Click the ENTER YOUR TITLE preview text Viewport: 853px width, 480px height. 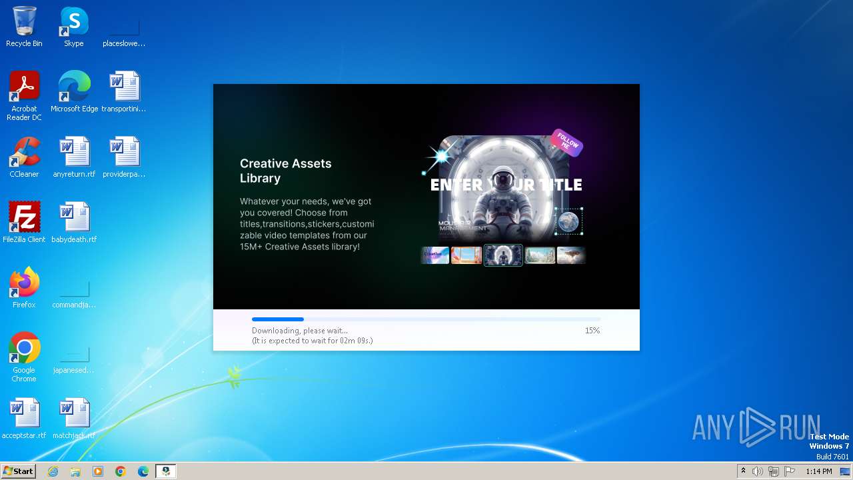[x=506, y=185]
